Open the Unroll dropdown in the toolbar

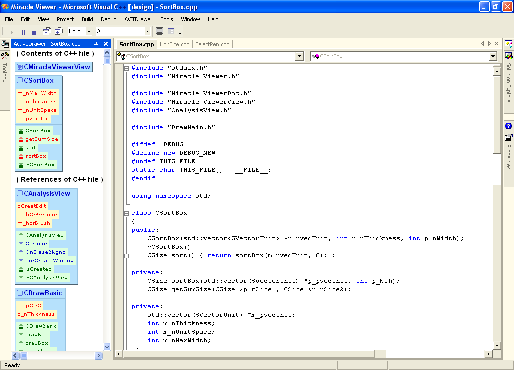89,31
